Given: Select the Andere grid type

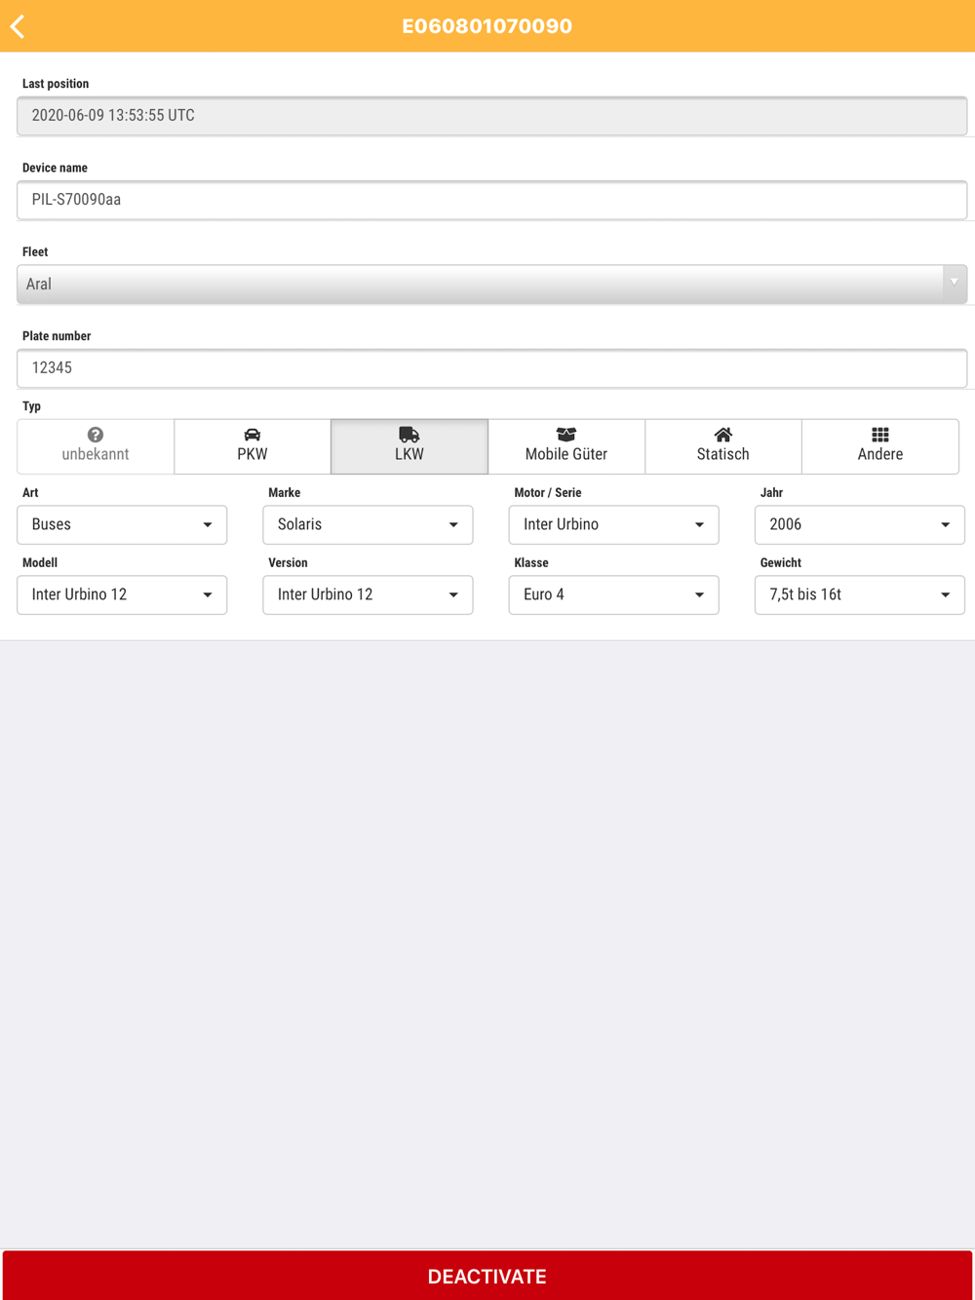Looking at the screenshot, I should 880,446.
